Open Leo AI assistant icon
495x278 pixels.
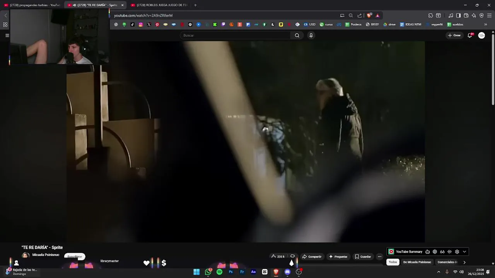pyautogui.click(x=474, y=15)
